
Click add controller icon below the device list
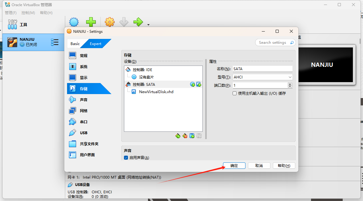[178, 136]
